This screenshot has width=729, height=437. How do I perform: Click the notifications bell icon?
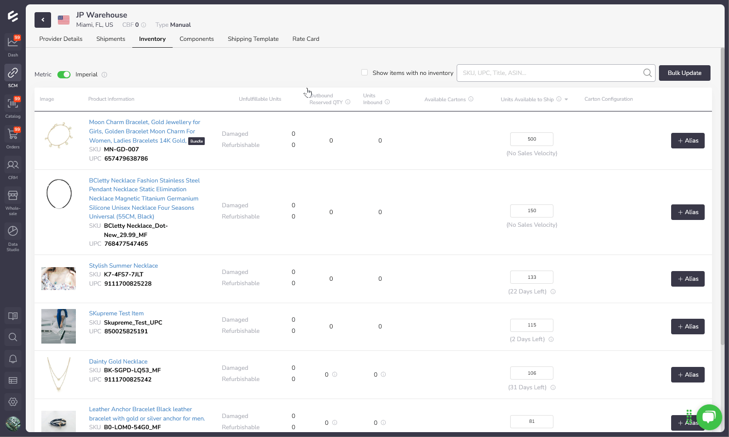point(13,359)
